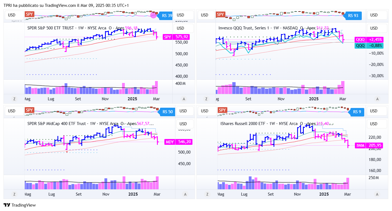Click the RS 50 label
The image size is (392, 211).
(168, 112)
